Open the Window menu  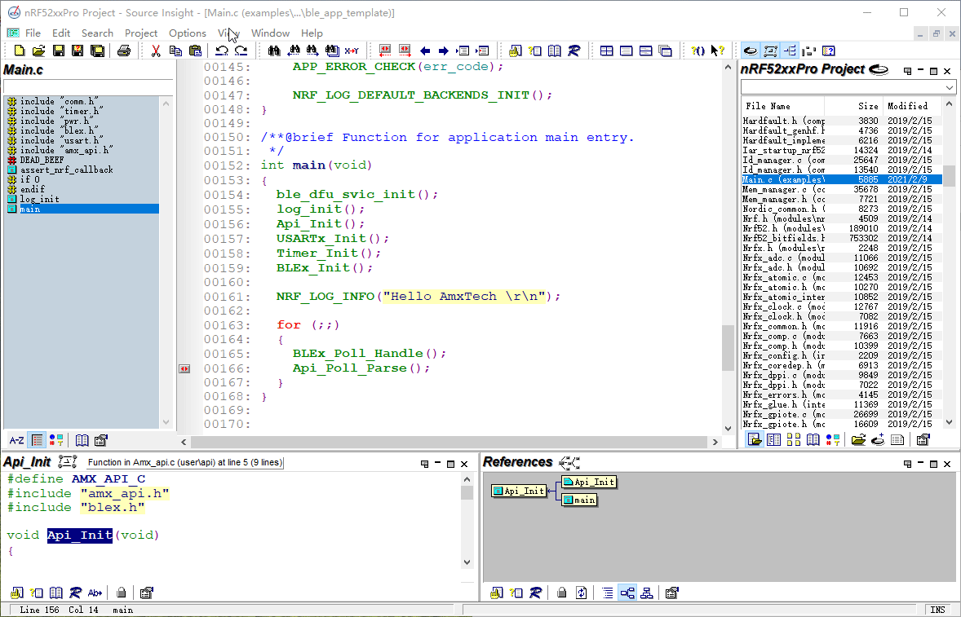270,33
